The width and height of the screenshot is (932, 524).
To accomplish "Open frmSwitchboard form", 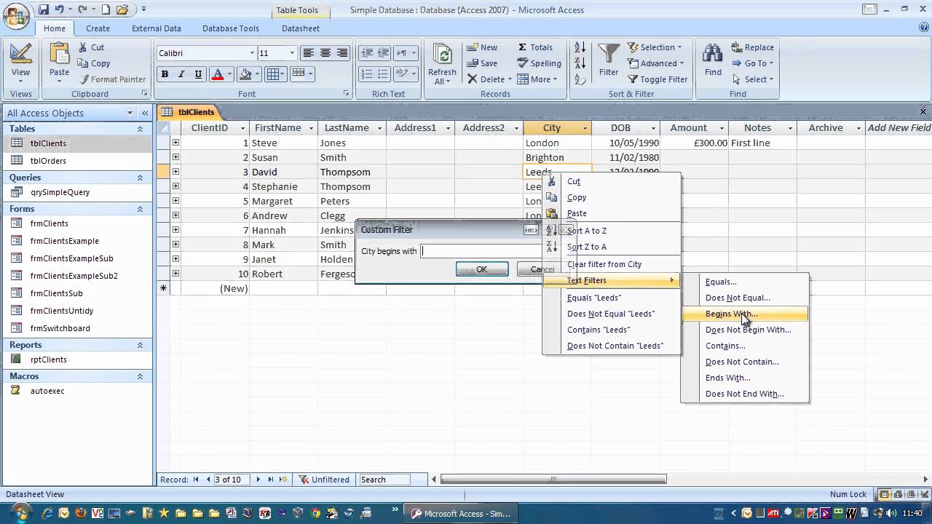I will [x=60, y=328].
